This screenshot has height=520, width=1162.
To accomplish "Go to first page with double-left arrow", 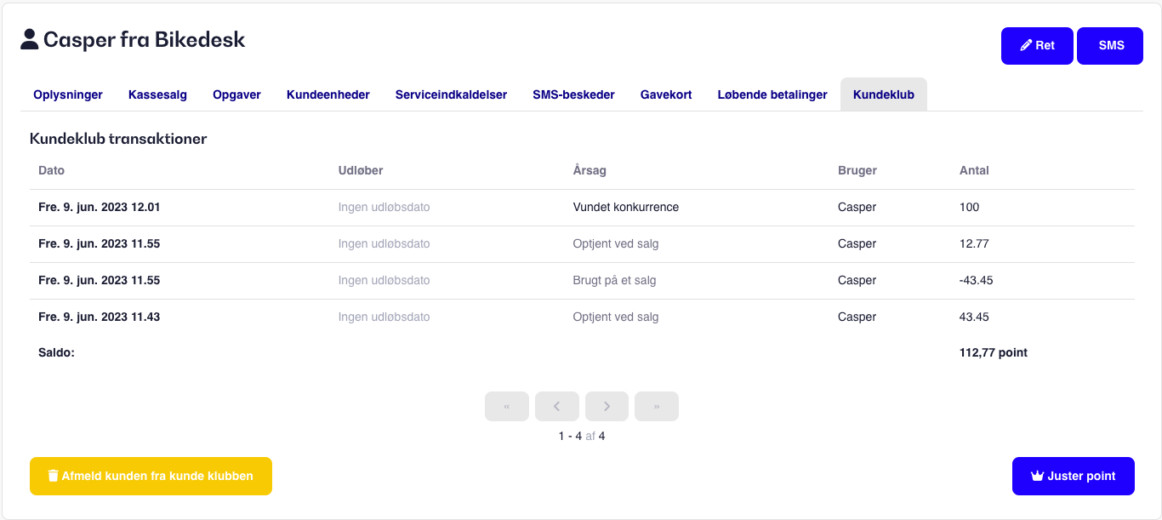I will click(x=507, y=407).
